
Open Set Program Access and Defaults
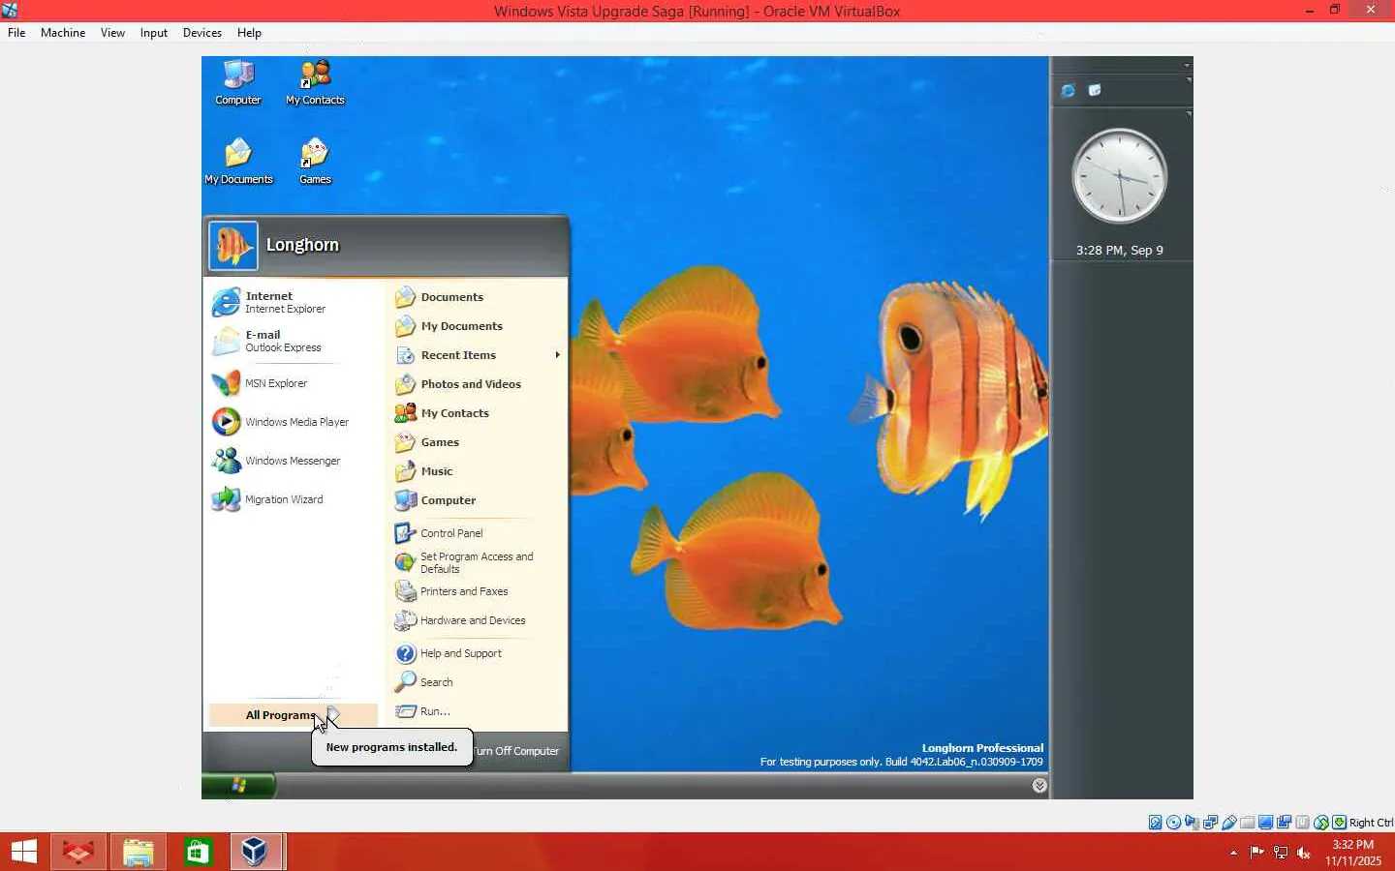(x=477, y=562)
